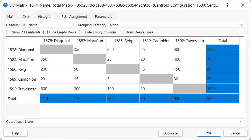Screen dimensions: 251x140
Task: Open Help for the OD matrix dialog
Action: tap(15, 133)
